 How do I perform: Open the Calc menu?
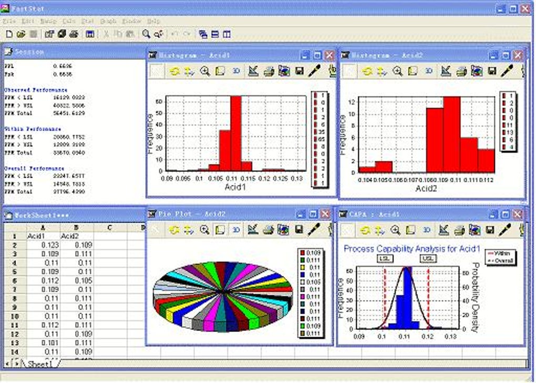click(69, 21)
